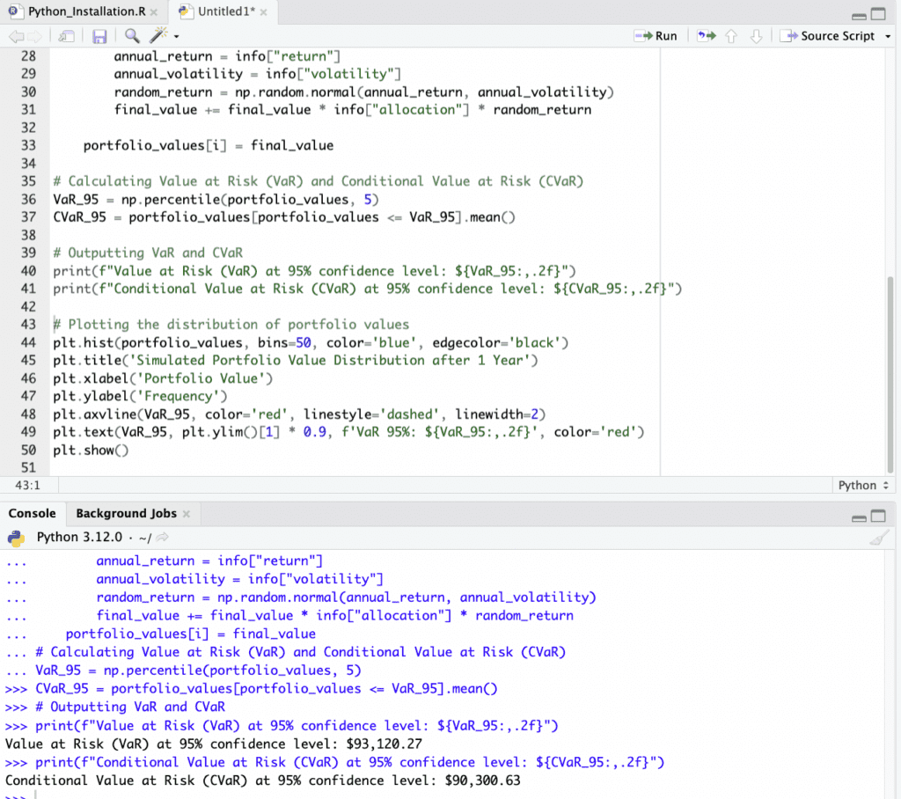Image resolution: width=901 pixels, height=799 pixels.
Task: Open Find/Replace with the magnifying glass icon
Action: click(132, 36)
